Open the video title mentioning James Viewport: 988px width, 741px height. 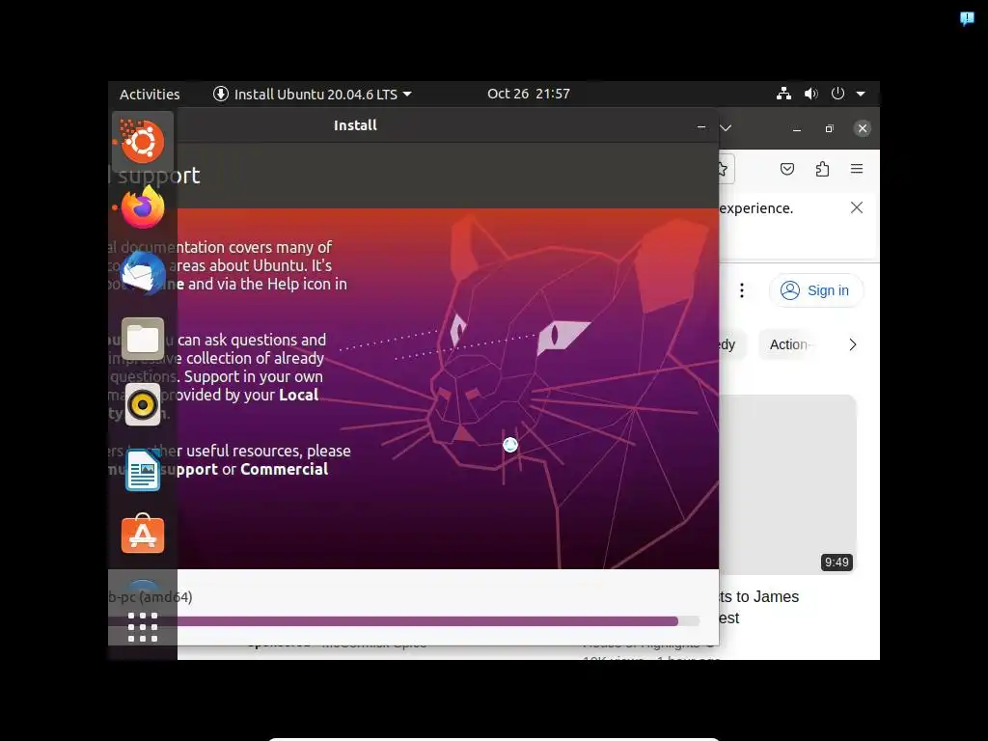point(759,607)
